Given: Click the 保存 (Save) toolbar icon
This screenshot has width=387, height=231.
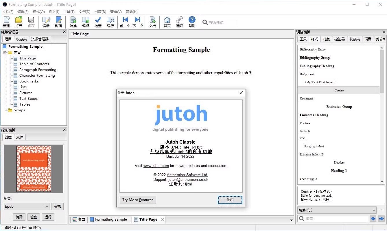Looking at the screenshot, I should 31,22.
